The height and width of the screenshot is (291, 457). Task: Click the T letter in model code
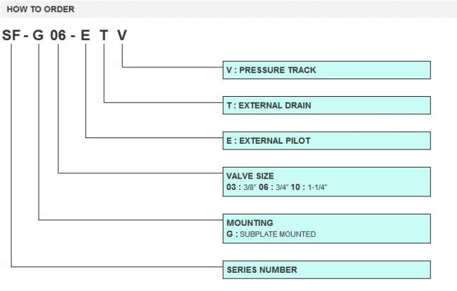coord(104,35)
